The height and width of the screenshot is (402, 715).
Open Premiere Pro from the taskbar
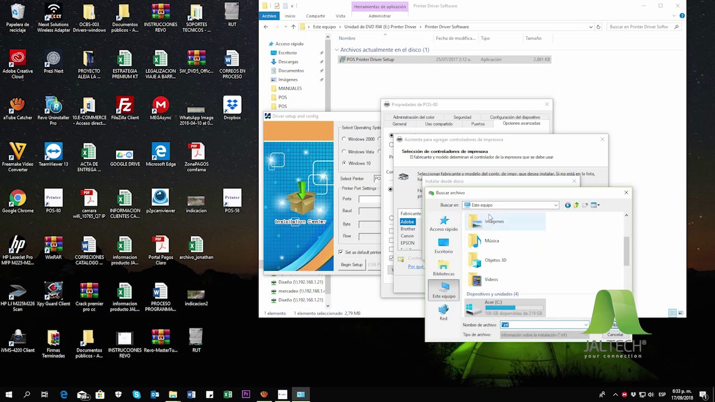246,395
